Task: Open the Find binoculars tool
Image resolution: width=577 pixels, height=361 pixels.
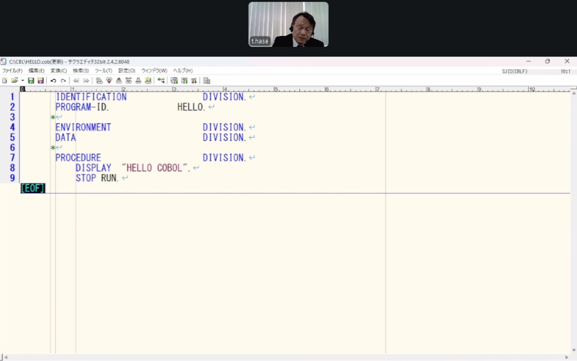Action: click(x=99, y=80)
